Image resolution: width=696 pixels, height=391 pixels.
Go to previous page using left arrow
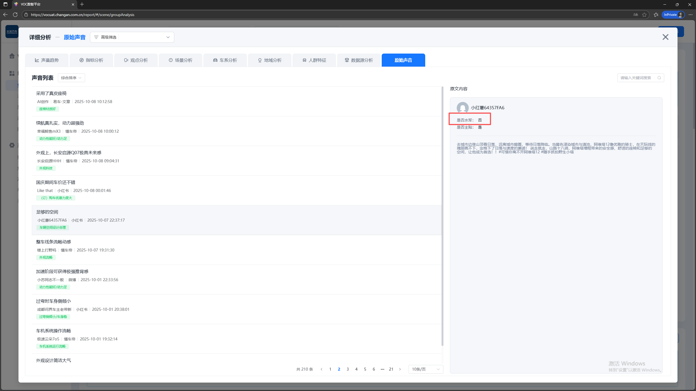(x=321, y=369)
